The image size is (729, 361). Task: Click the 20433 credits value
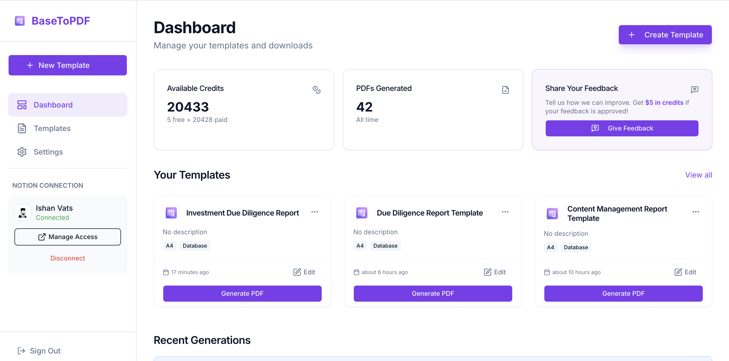[188, 107]
